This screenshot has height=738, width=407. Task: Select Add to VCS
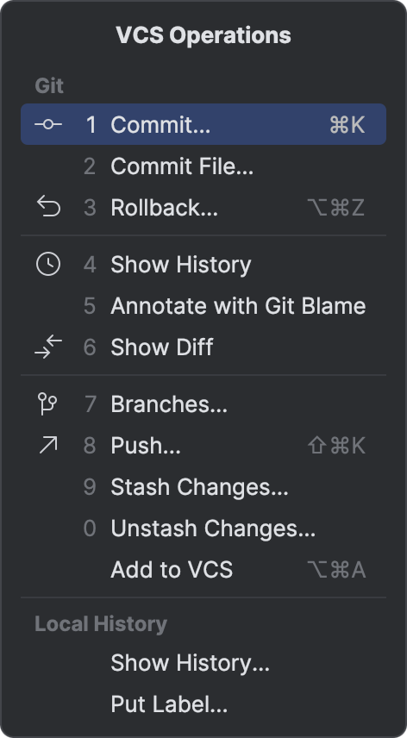point(203,570)
